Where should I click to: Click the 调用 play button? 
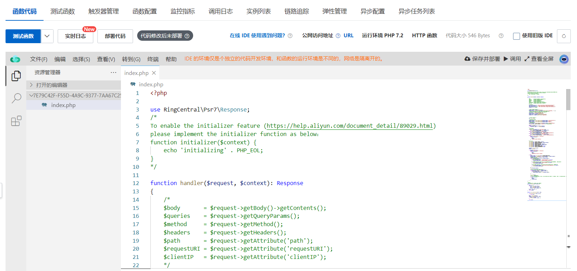coord(512,59)
